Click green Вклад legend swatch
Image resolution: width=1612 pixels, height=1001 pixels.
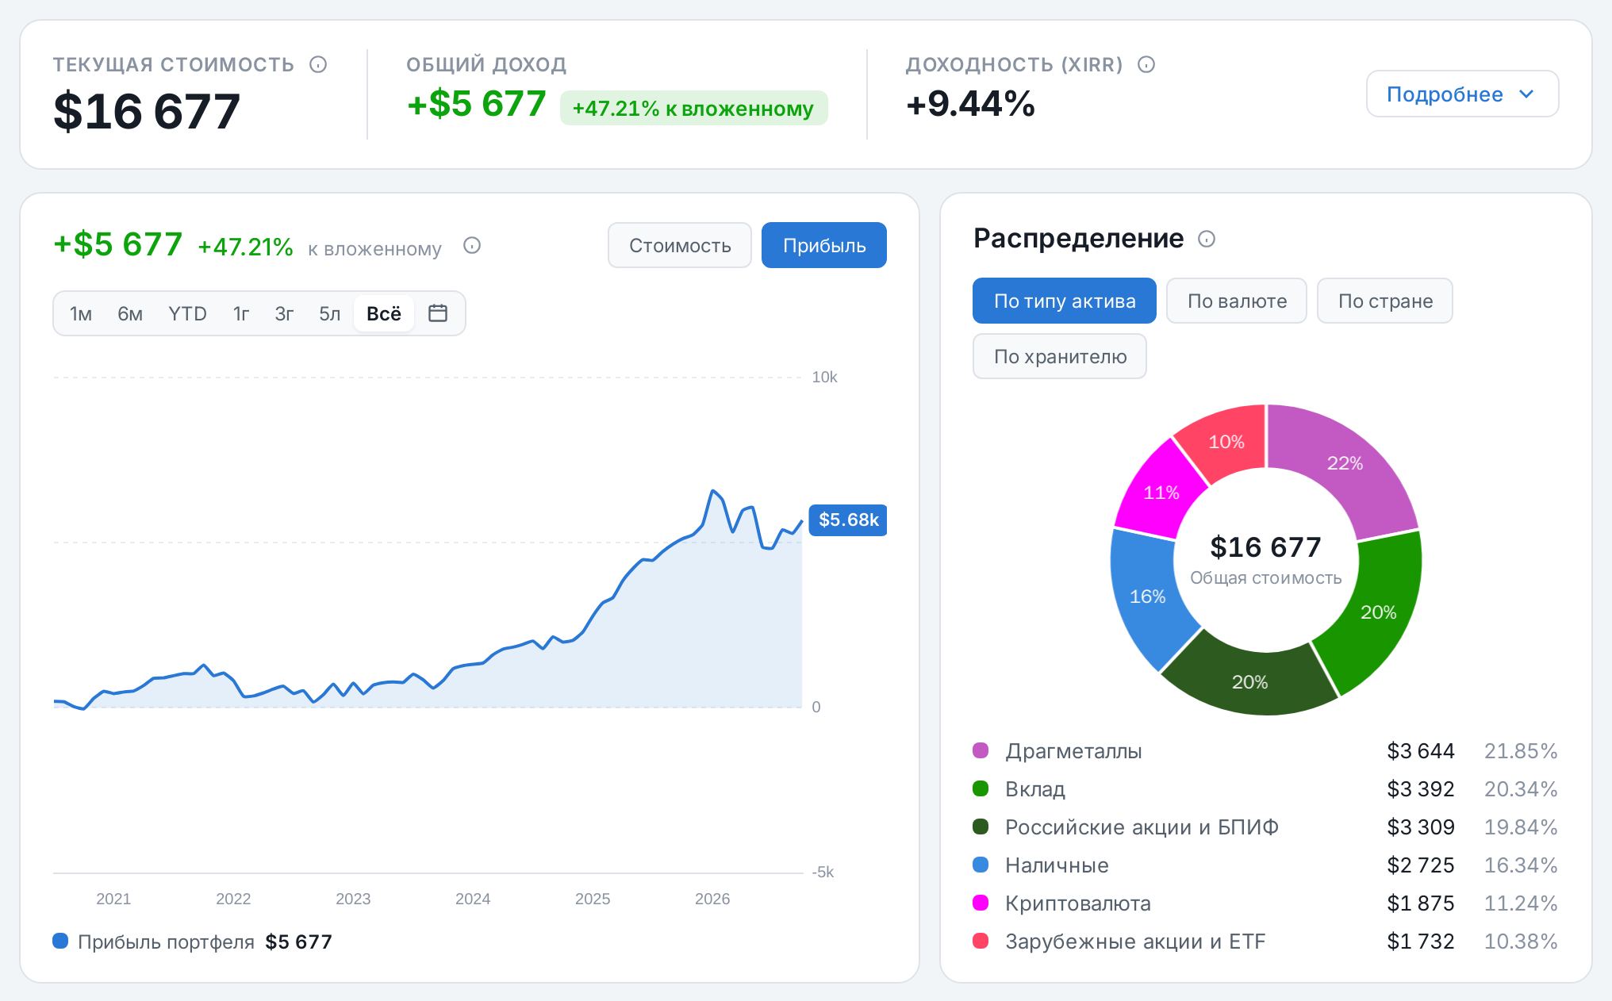[x=981, y=788]
